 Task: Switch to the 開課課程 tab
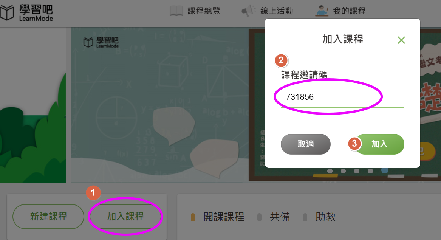[224, 217]
